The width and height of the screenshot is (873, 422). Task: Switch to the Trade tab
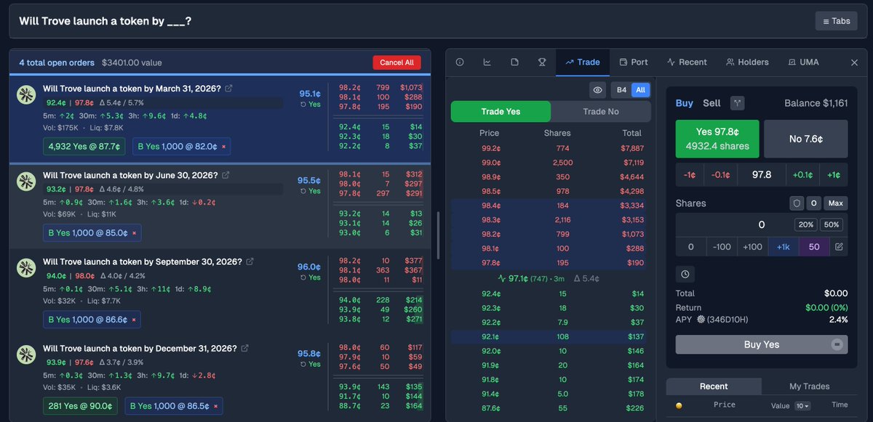click(x=583, y=62)
